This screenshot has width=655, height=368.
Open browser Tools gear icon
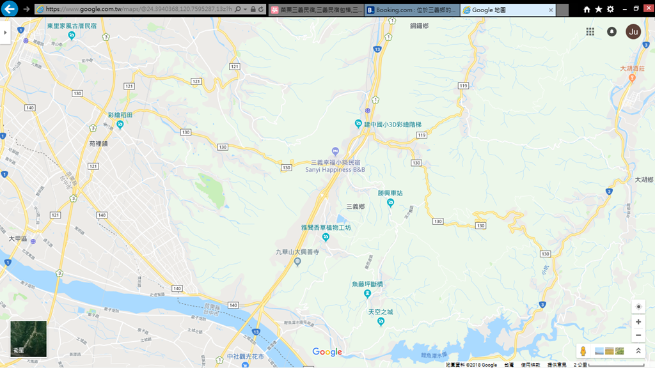click(610, 9)
